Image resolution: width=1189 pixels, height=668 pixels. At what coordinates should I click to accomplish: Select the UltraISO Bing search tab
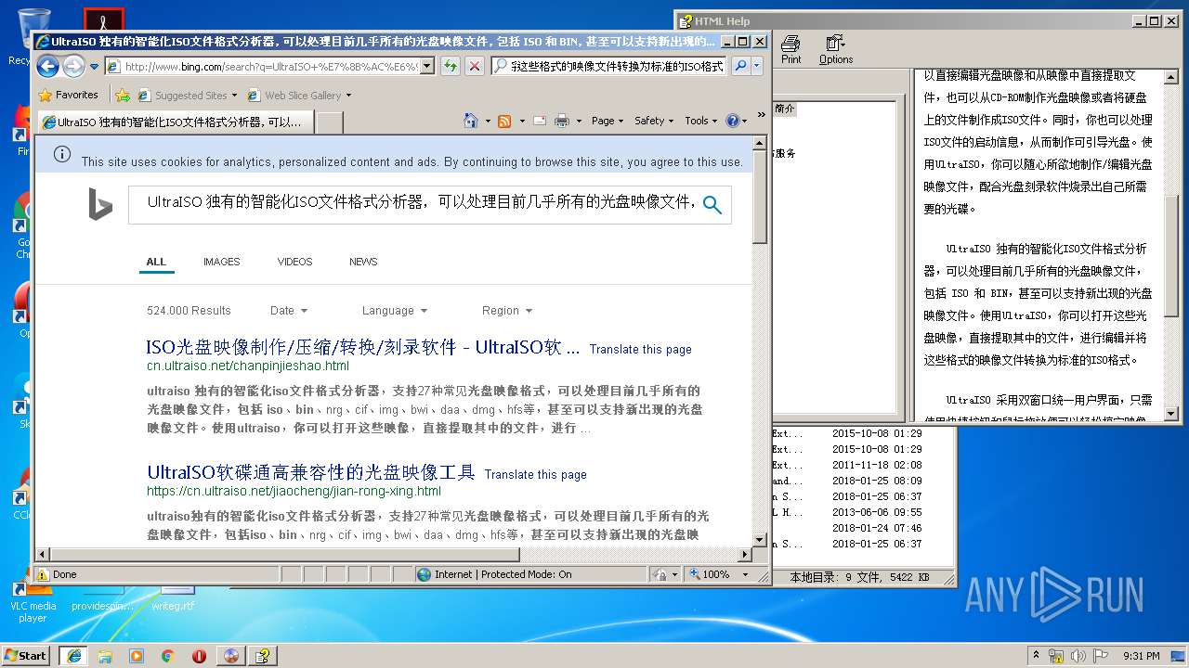176,122
